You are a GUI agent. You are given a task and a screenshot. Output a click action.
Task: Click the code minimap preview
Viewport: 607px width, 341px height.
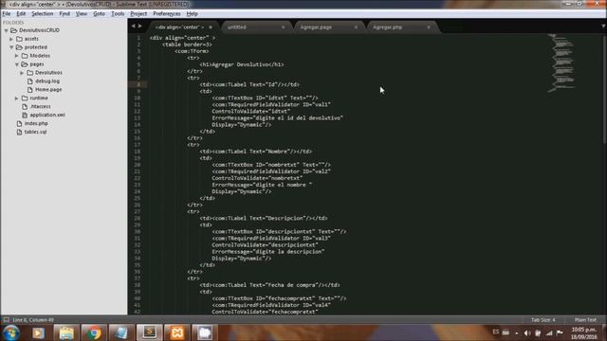pyautogui.click(x=561, y=63)
